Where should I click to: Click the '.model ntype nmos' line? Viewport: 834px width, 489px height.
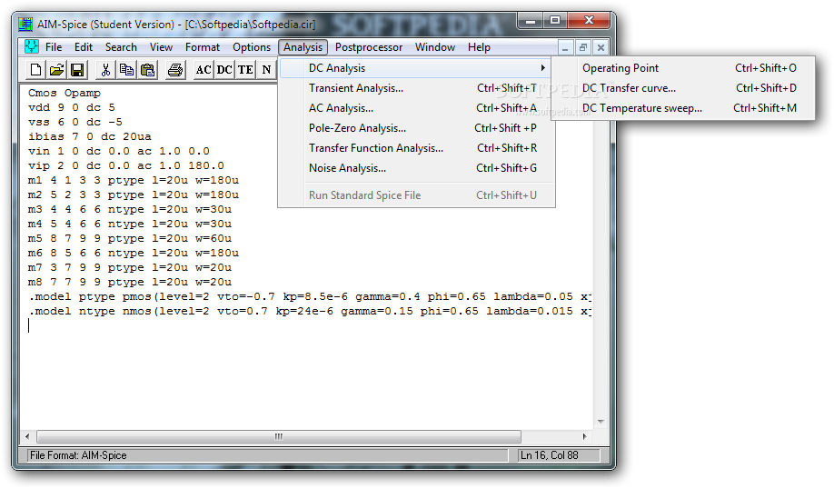(310, 311)
